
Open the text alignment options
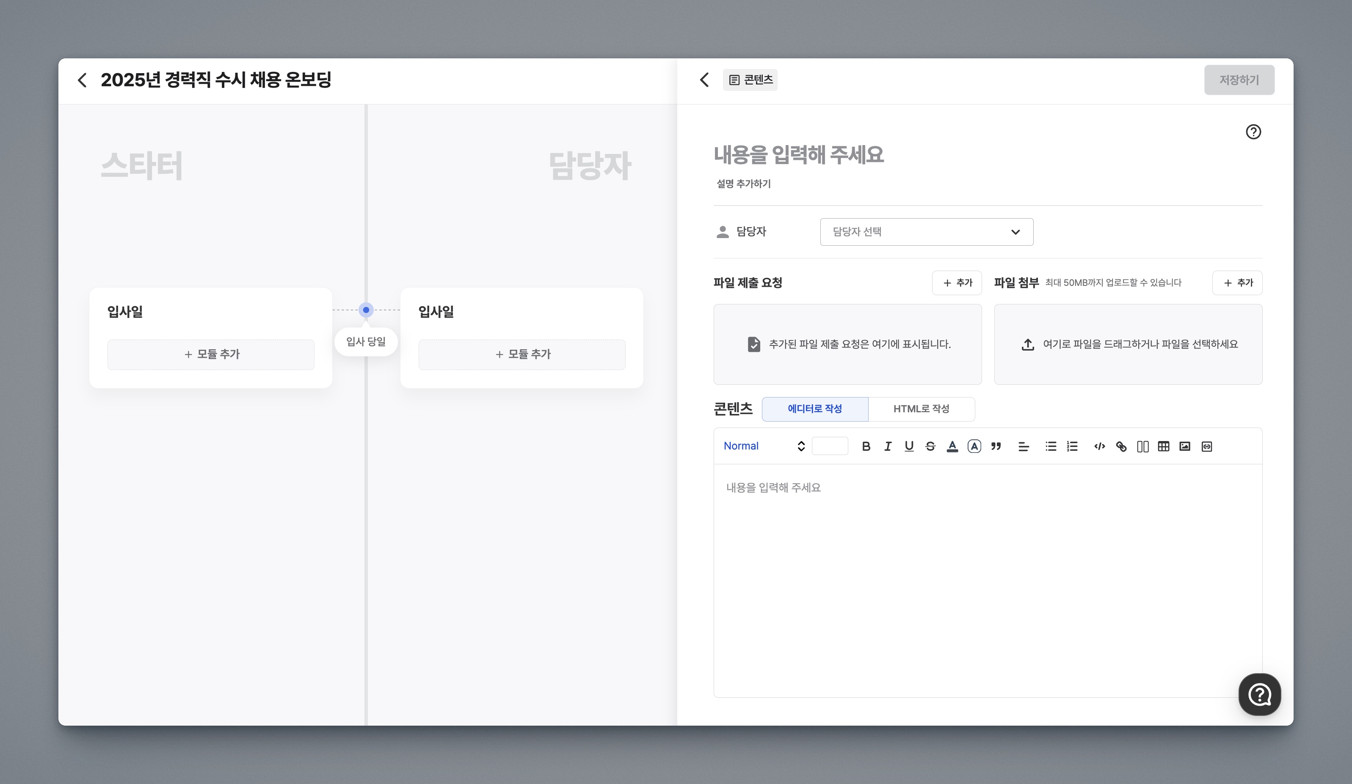pyautogui.click(x=1023, y=447)
